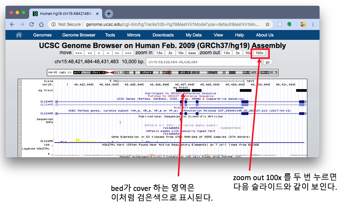Click the rs886037643 SNP label

pos(230,128)
